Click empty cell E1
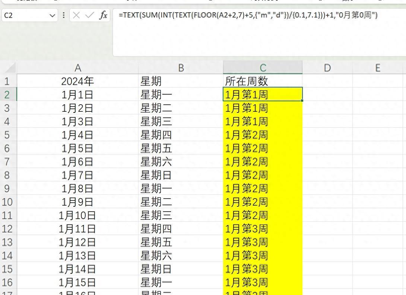406x295 pixels. point(378,81)
